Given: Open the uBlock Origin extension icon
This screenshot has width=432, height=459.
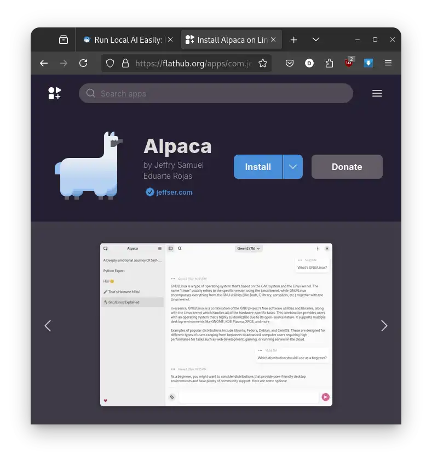Looking at the screenshot, I should point(349,63).
